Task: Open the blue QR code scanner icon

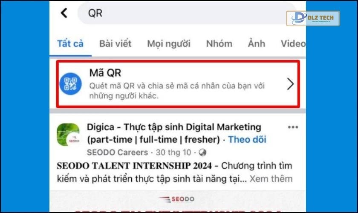Action: point(71,84)
